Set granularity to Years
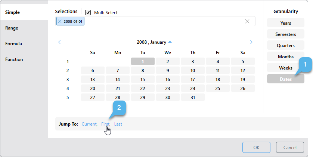 click(285, 23)
